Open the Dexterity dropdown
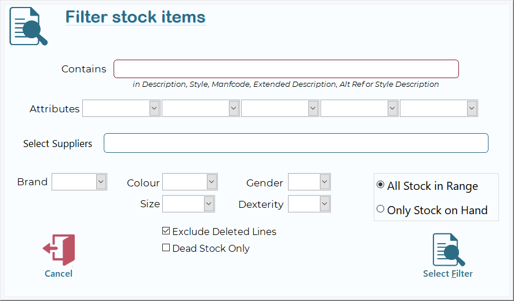Image resolution: width=514 pixels, height=301 pixels. click(x=325, y=204)
